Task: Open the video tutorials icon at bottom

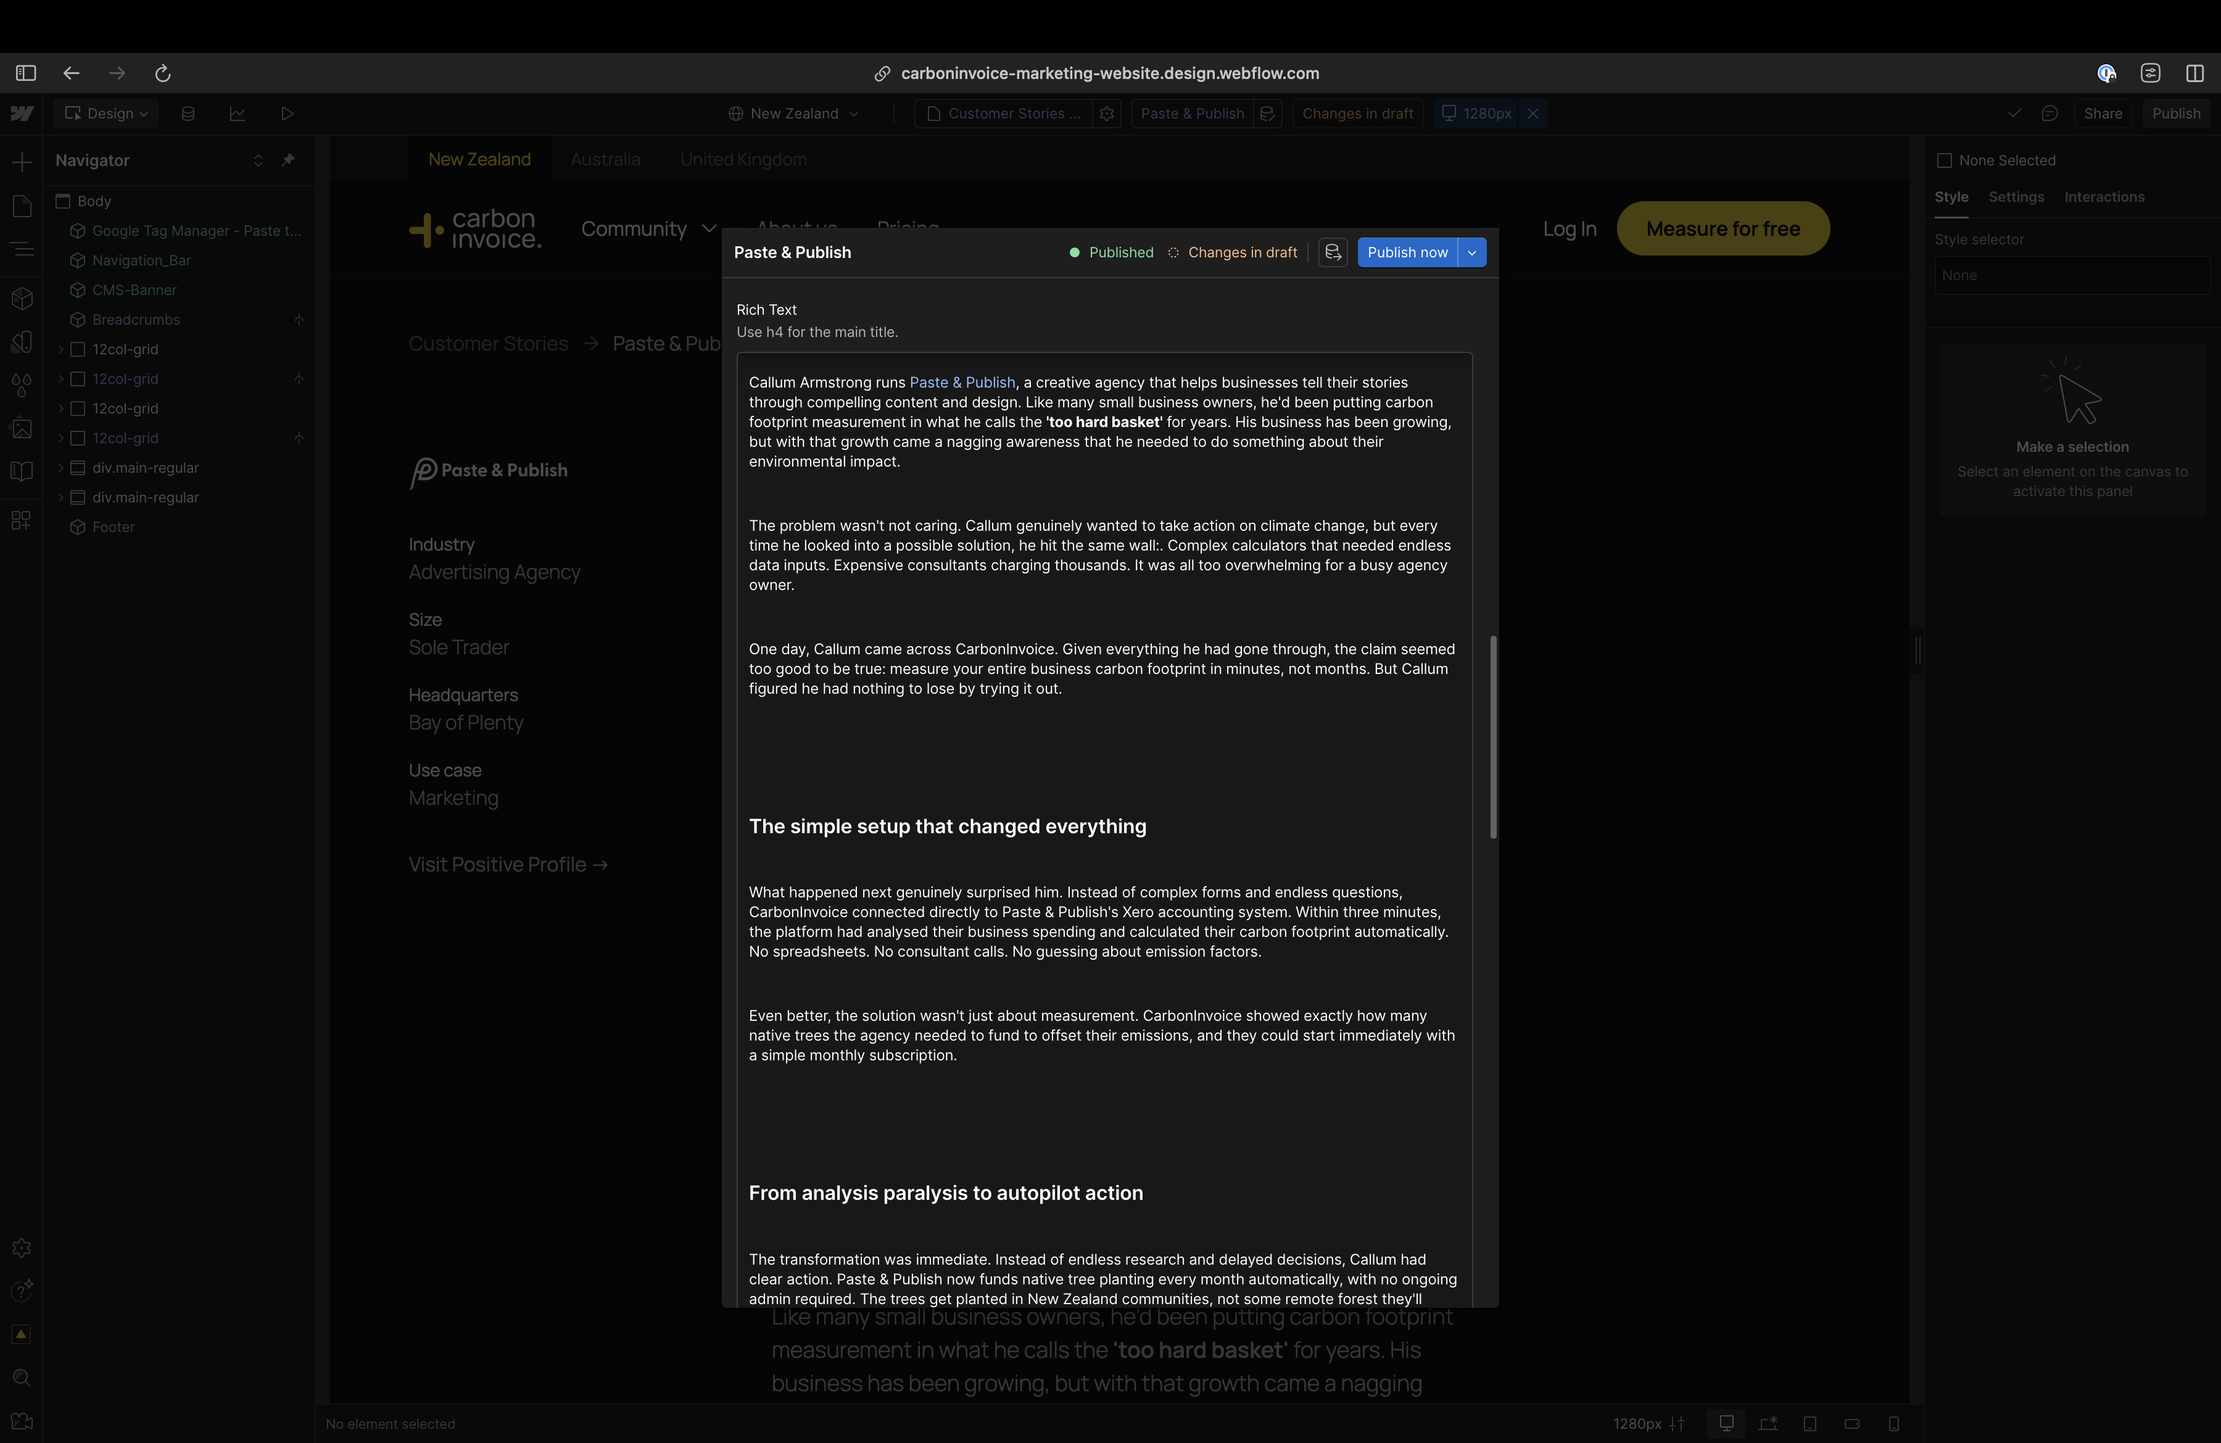Action: pos(22,1421)
